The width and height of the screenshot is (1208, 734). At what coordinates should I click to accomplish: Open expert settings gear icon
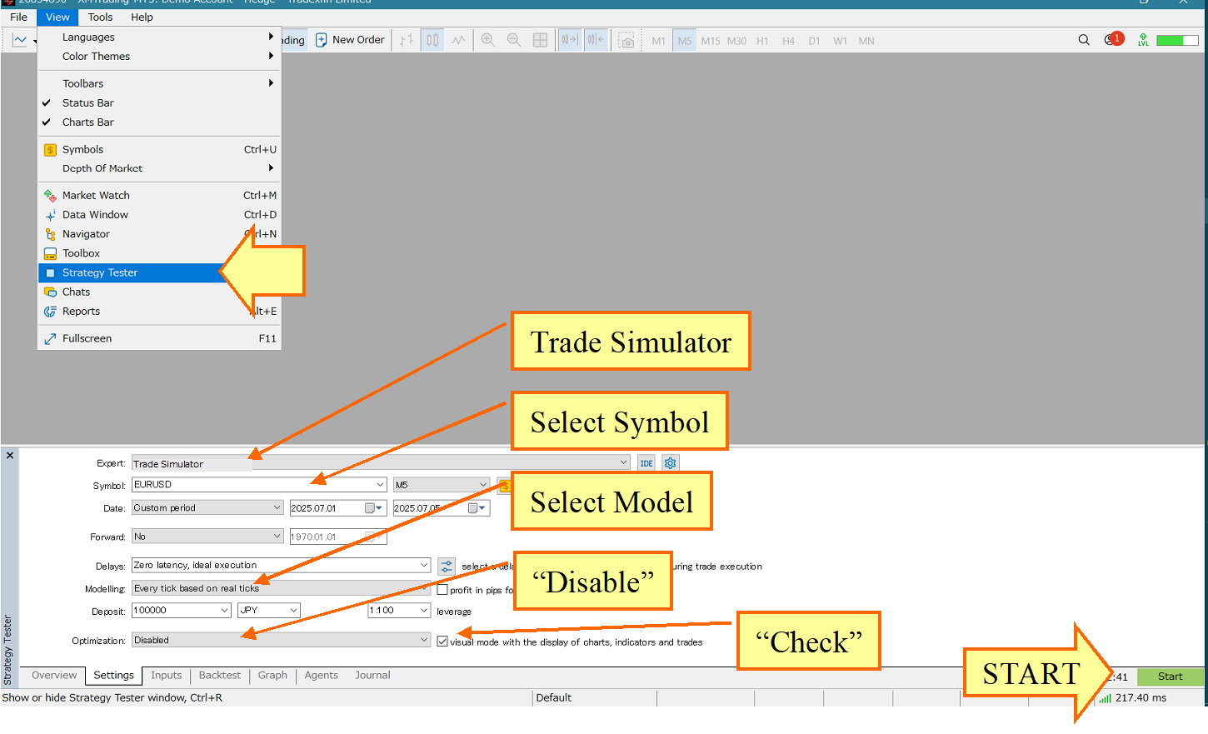coord(671,463)
